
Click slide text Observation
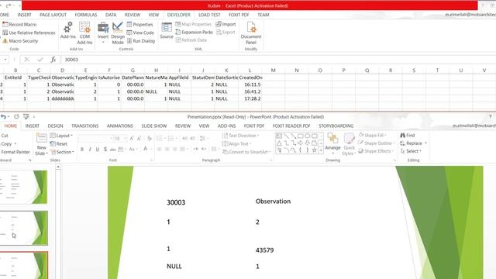pos(273,201)
